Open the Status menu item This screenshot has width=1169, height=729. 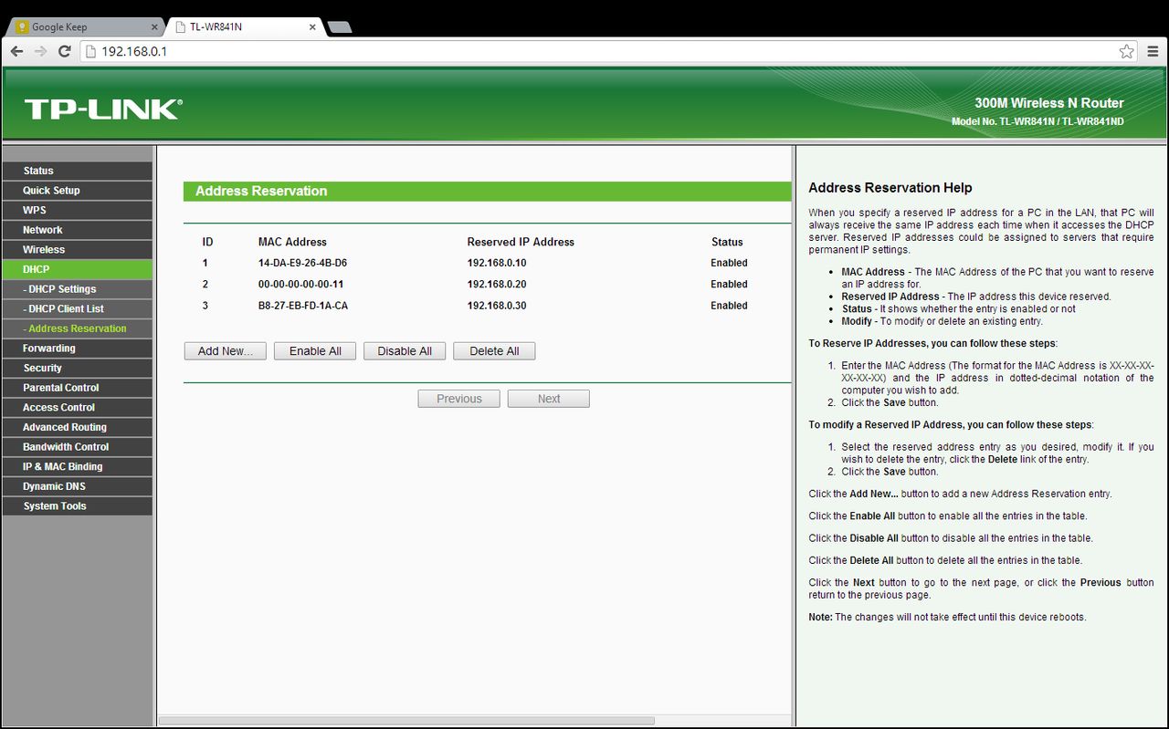[77, 171]
